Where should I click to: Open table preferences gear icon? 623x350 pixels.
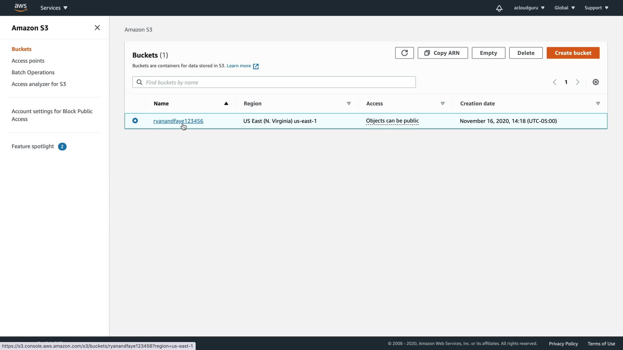click(595, 82)
